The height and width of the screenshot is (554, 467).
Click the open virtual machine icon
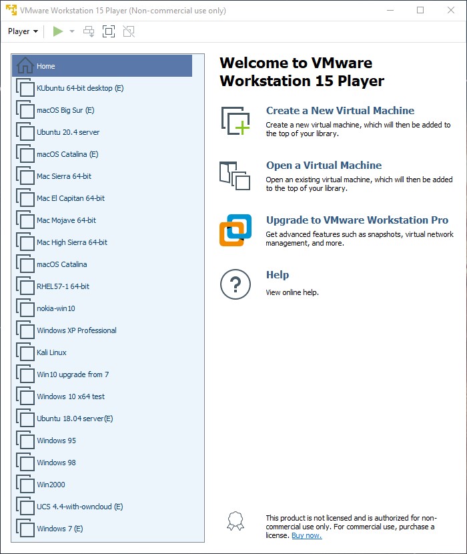tap(235, 176)
